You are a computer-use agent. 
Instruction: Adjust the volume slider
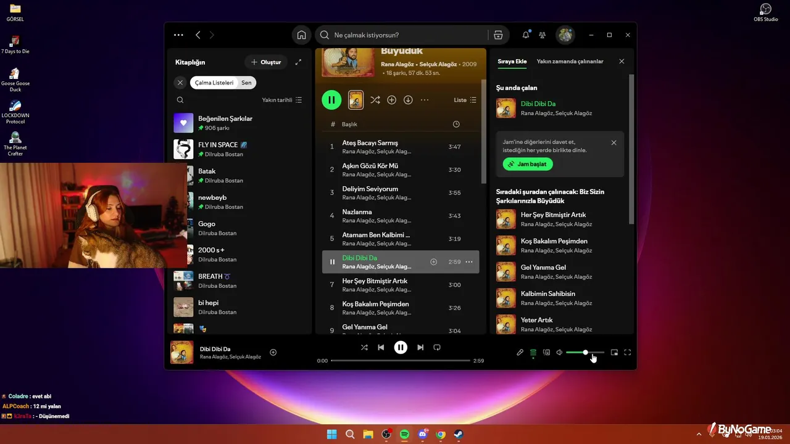point(585,353)
